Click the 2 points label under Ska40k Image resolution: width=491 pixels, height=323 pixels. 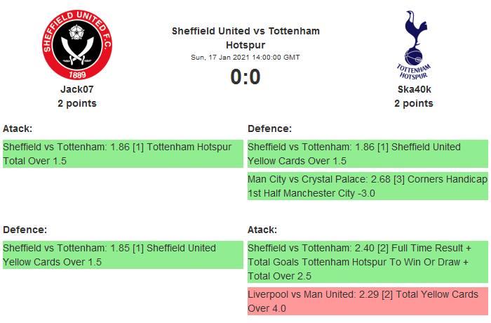tap(413, 103)
